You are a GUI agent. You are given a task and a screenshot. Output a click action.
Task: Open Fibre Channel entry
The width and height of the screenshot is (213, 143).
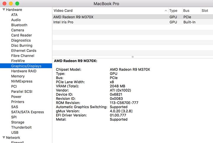tap(23, 56)
